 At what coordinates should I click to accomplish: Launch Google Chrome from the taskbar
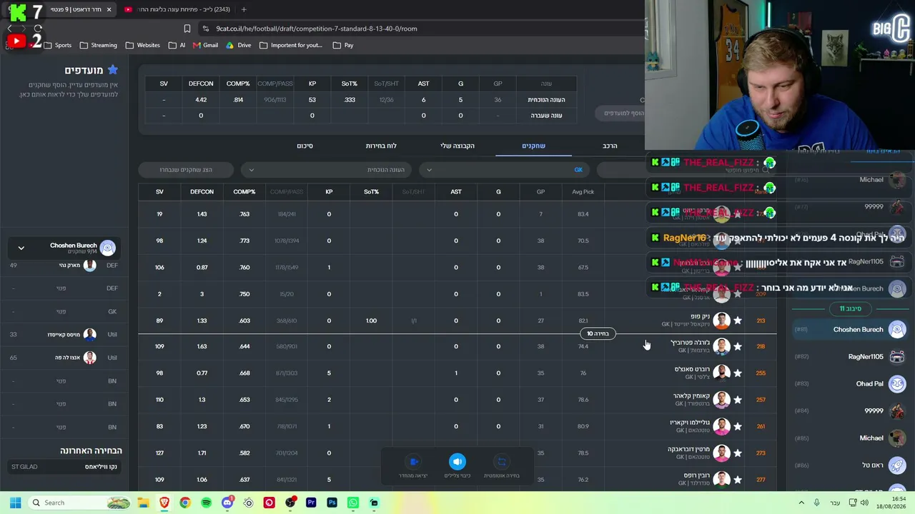click(185, 503)
